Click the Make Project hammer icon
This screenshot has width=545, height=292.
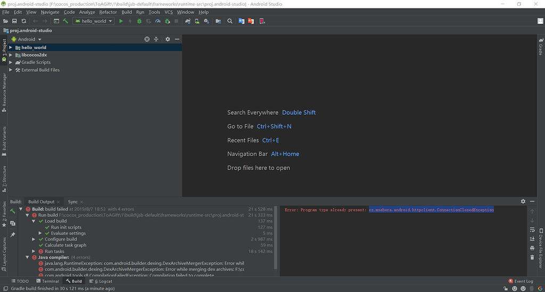[x=65, y=21]
